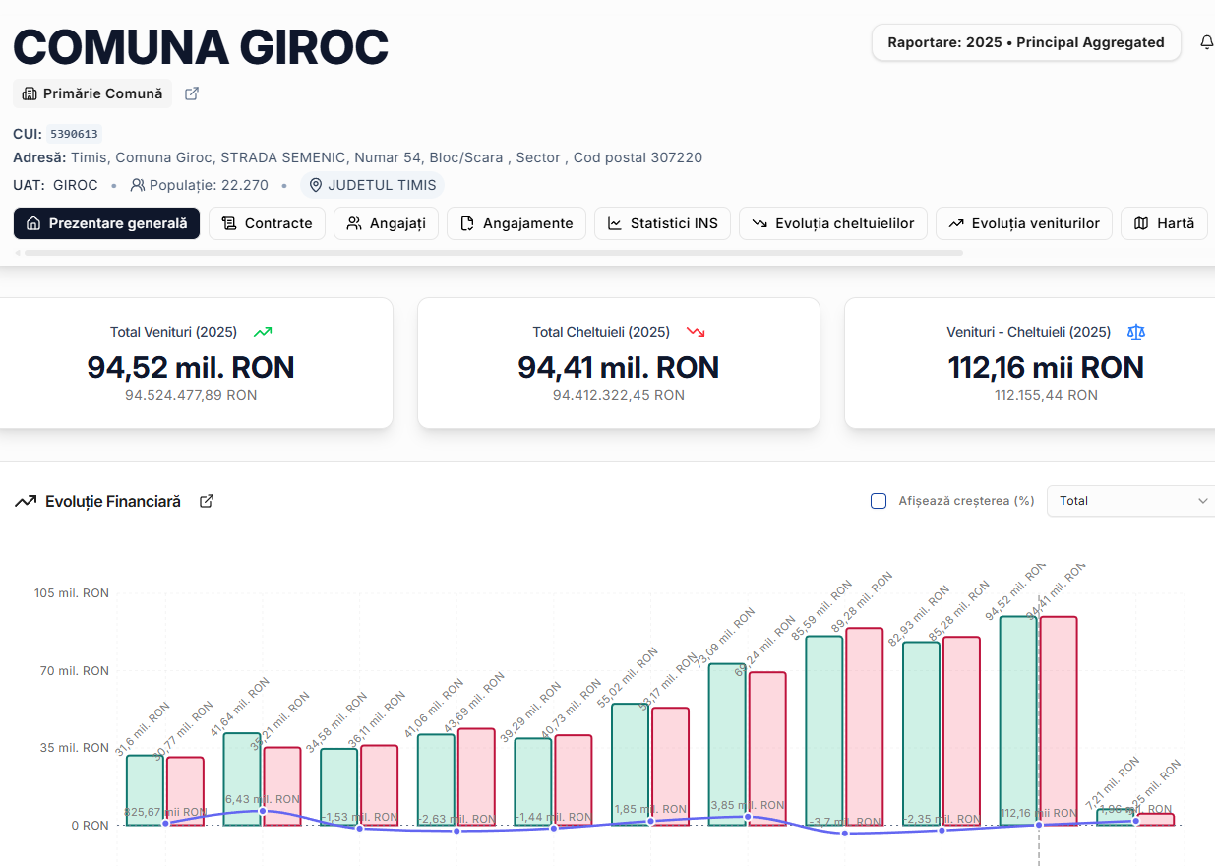Click the population people icon
Screen dimensions: 1215x866
tap(138, 185)
